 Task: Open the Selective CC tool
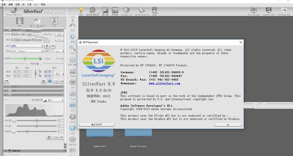tap(142, 10)
